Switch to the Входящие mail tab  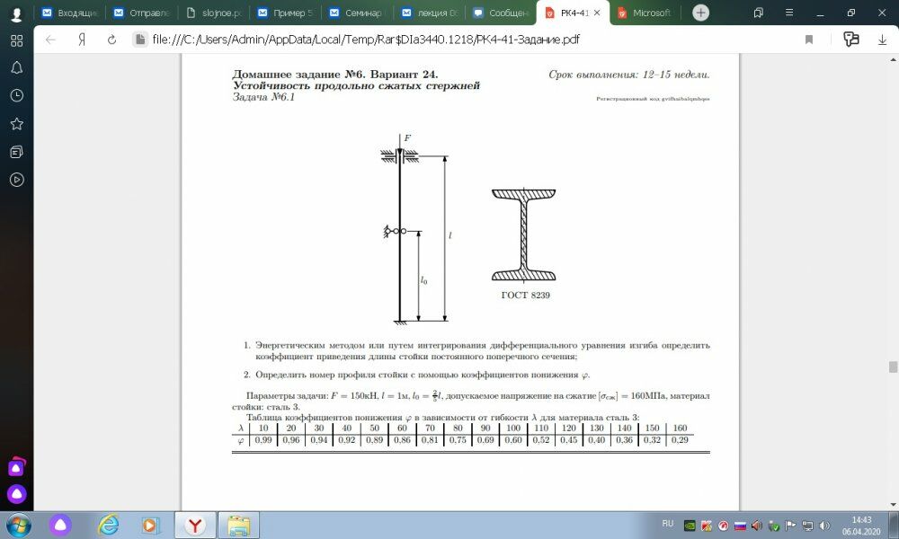point(70,13)
